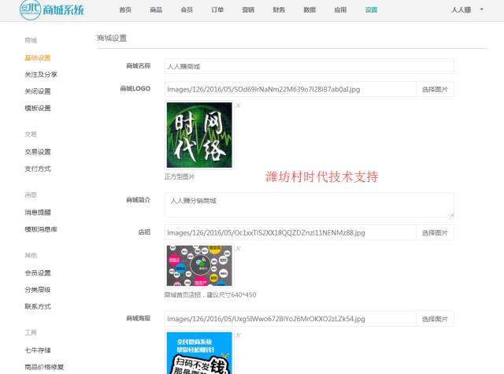Go to the 营销 top menu

coord(248,10)
